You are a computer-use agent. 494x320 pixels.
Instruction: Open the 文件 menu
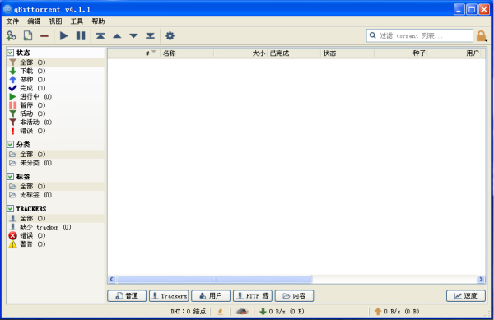click(12, 21)
